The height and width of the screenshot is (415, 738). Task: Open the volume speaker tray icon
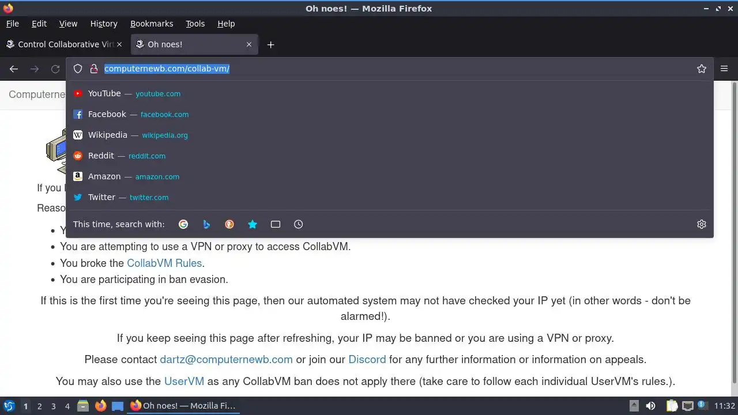pos(650,406)
